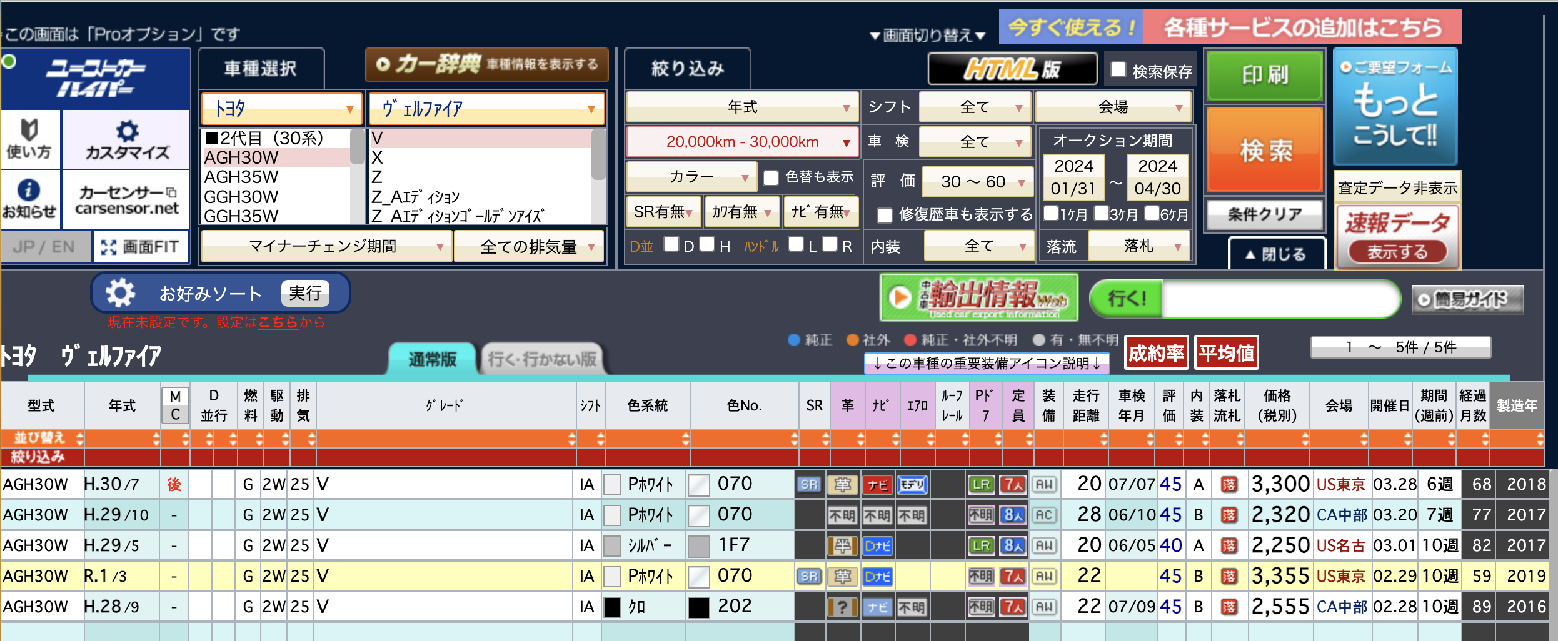The height and width of the screenshot is (641, 1558).
Task: Click white color swatch in H.30/7 row
Action: click(x=699, y=484)
